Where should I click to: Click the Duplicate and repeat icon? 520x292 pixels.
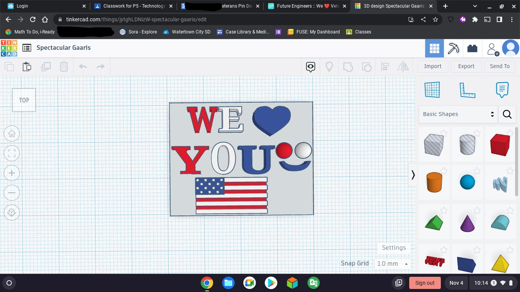coord(46,67)
